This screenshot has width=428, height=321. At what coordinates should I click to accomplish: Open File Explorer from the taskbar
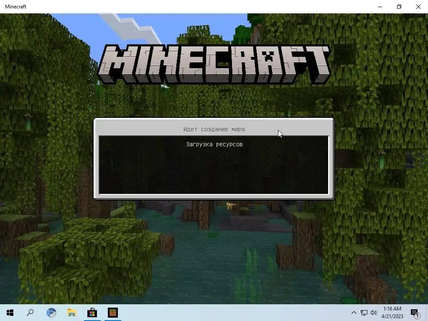(x=72, y=313)
